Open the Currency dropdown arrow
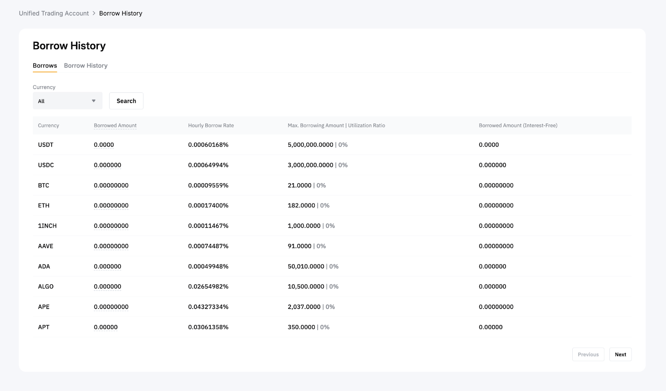Image resolution: width=666 pixels, height=391 pixels. [94, 101]
